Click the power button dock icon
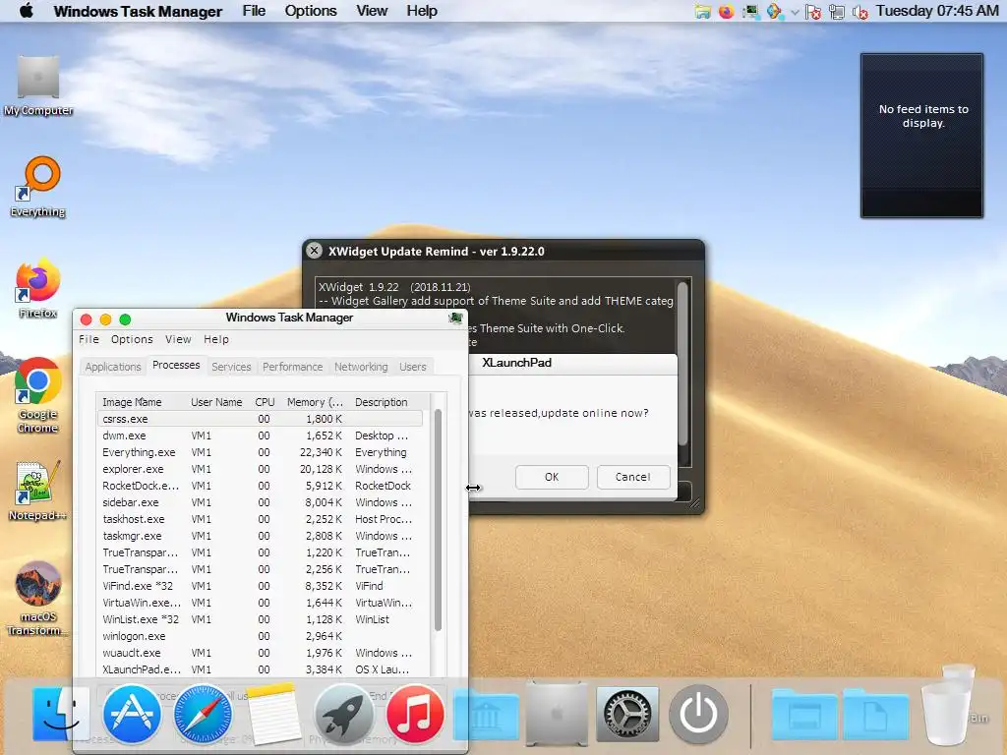 pos(699,714)
